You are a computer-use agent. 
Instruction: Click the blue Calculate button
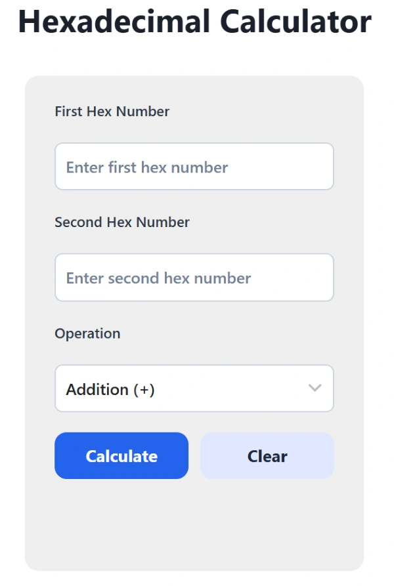tap(121, 455)
